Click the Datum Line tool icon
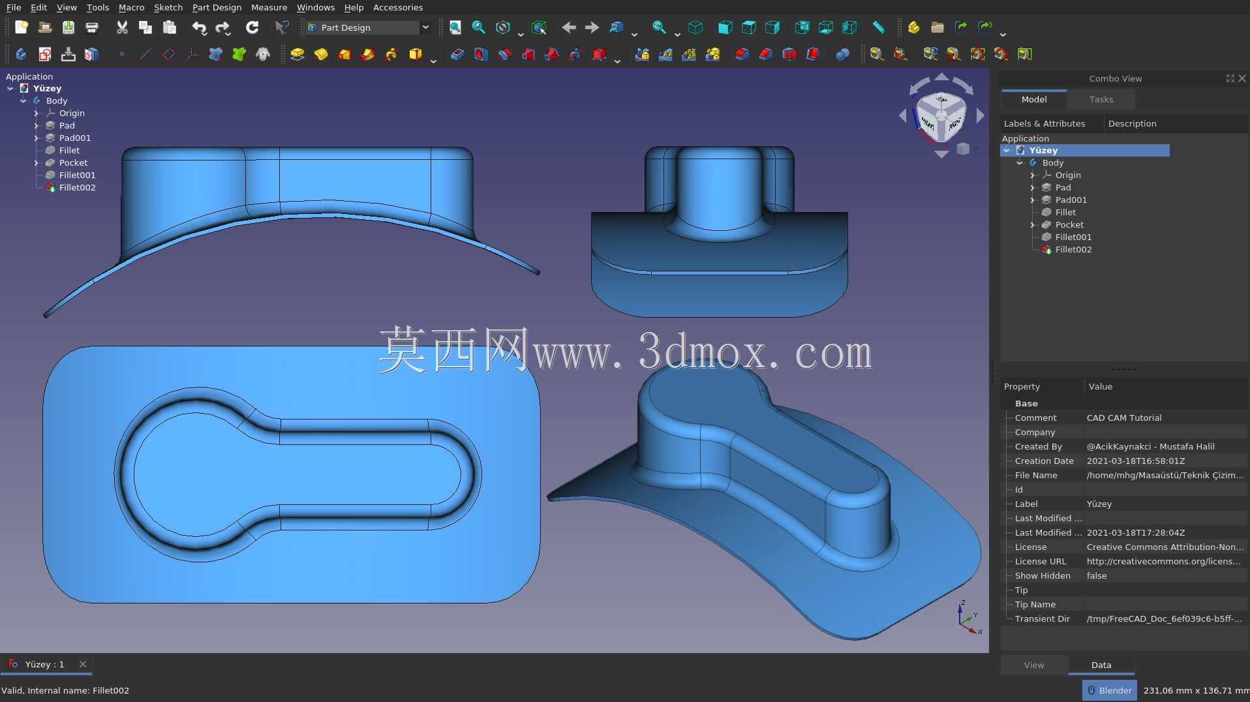 pyautogui.click(x=145, y=54)
